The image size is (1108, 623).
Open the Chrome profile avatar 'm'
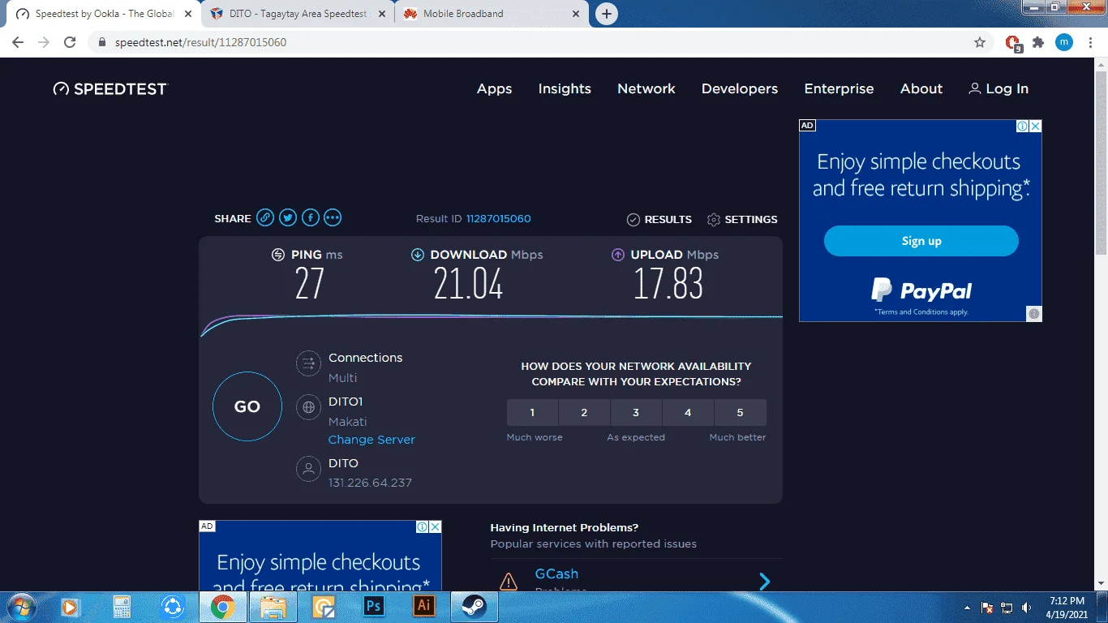click(1064, 42)
